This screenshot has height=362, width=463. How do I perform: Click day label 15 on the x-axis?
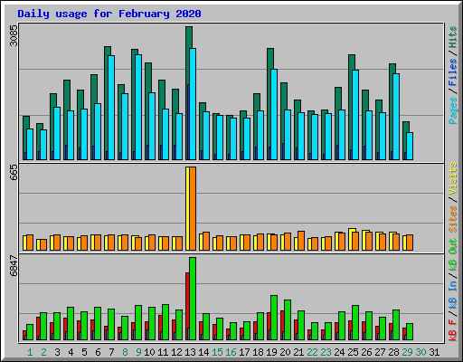(217, 352)
